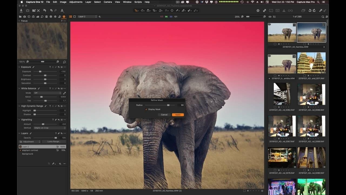Screen dimensions: 346x195
Task: Collapse the Layers panel
Action: [x=19, y=133]
